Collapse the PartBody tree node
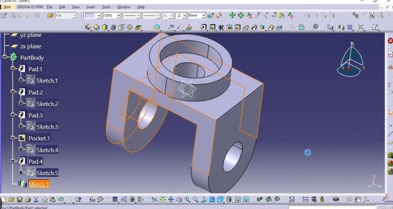 5,58
